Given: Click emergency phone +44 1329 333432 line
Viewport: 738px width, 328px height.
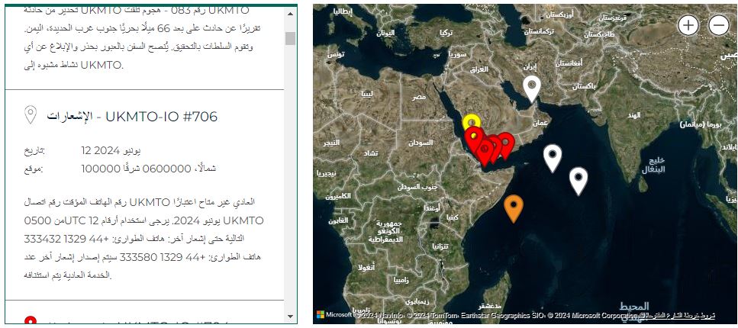Looking at the screenshot, I should pyautogui.click(x=134, y=239).
